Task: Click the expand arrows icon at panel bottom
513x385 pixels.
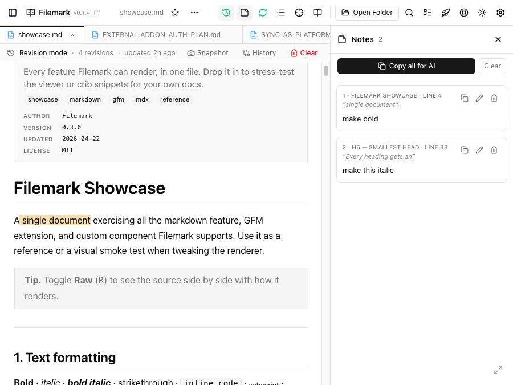Action: pos(498,370)
